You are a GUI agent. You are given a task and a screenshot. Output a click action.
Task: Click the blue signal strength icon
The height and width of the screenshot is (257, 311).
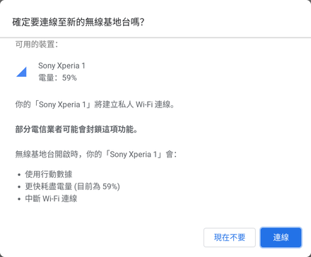[21, 72]
